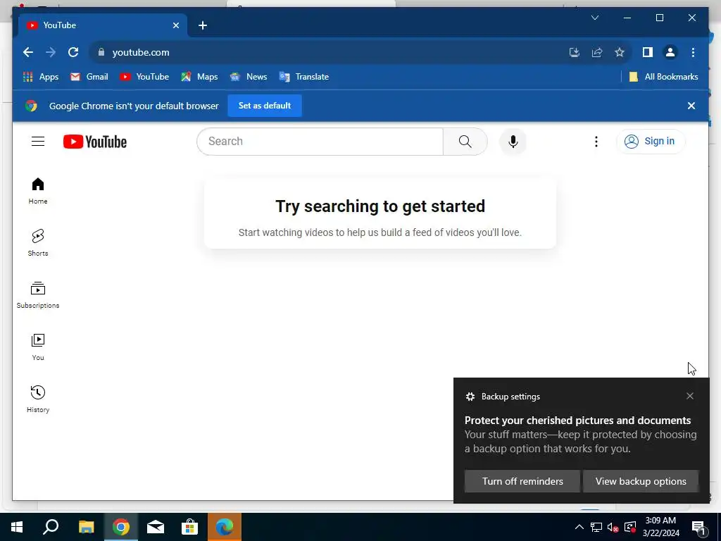This screenshot has width=721, height=541.
Task: Click Chrome's forward arrow
Action: [51, 52]
